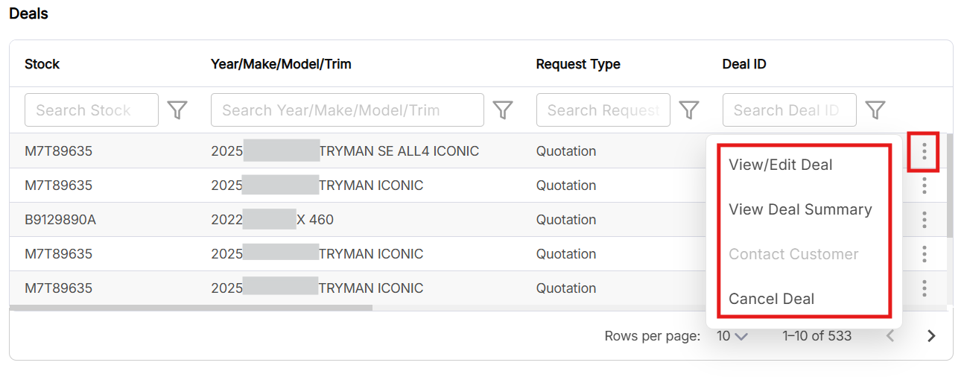Open three-dot menu for TRYMAN ICONIC second row
Viewport: 964px width, 377px height.
click(924, 186)
